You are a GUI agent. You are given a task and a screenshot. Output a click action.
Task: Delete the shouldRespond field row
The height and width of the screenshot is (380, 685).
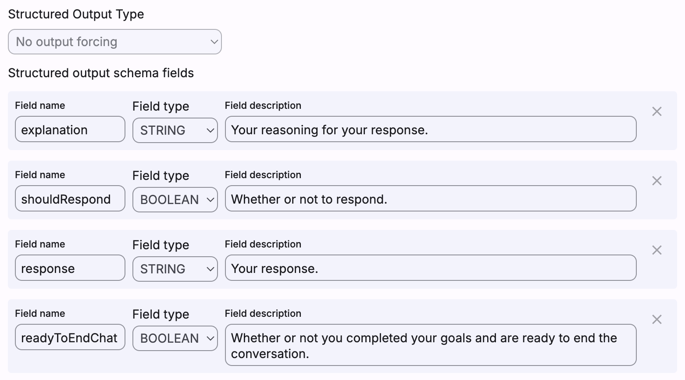[x=656, y=181]
